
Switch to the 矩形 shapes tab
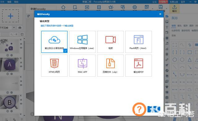coord(185,26)
